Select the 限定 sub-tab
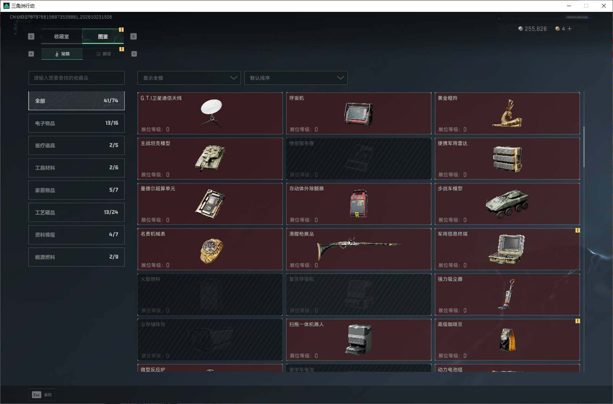The height and width of the screenshot is (404, 613). [103, 54]
